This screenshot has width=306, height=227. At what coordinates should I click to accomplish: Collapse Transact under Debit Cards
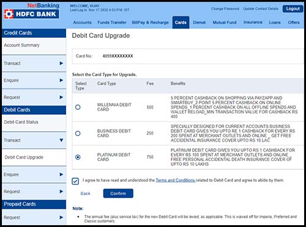click(34, 140)
